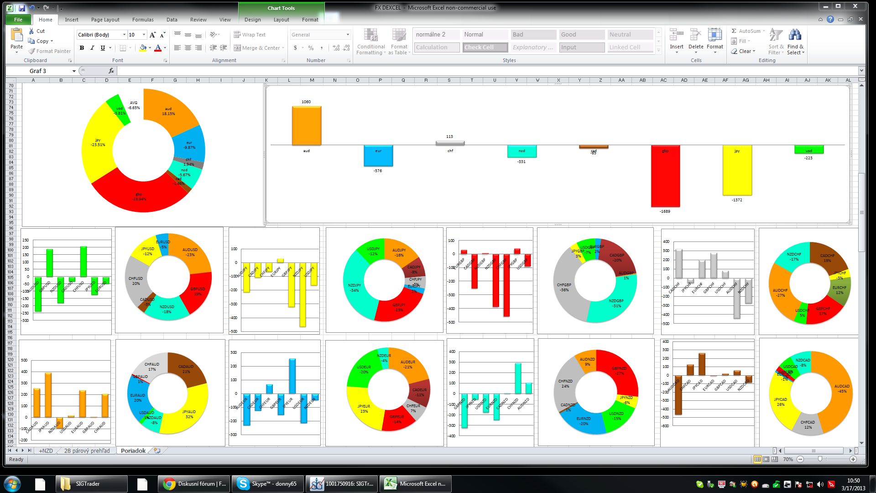Click the Fill Color bucket icon
The height and width of the screenshot is (493, 876).
click(143, 48)
